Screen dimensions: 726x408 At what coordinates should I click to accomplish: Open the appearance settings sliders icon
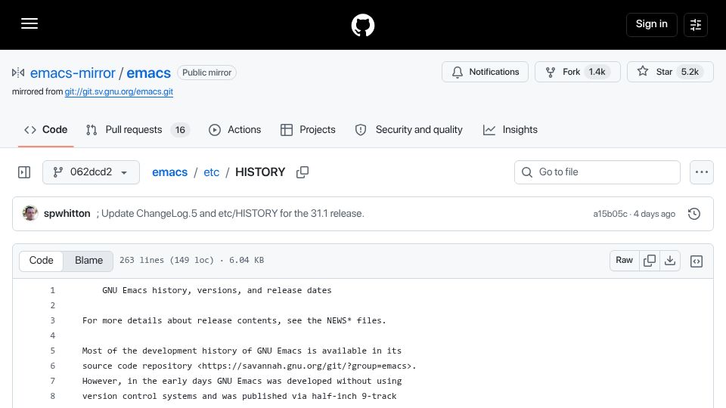point(696,24)
